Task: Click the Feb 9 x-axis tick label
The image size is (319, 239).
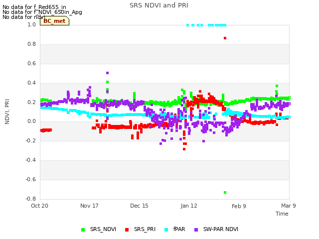Action: point(239,206)
